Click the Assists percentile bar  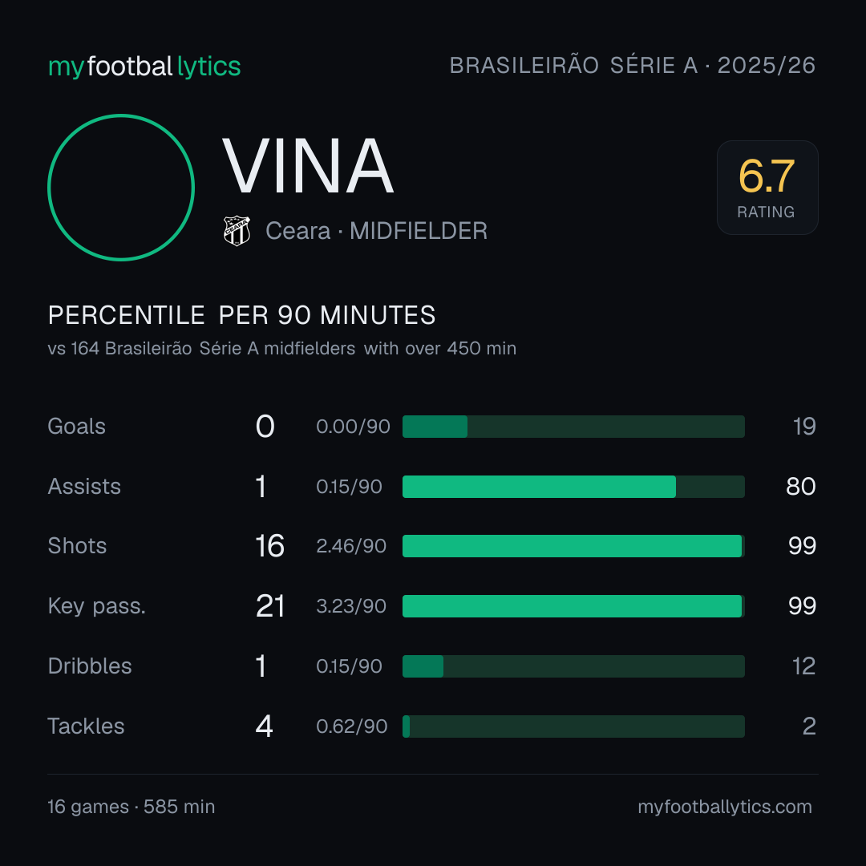click(573, 487)
